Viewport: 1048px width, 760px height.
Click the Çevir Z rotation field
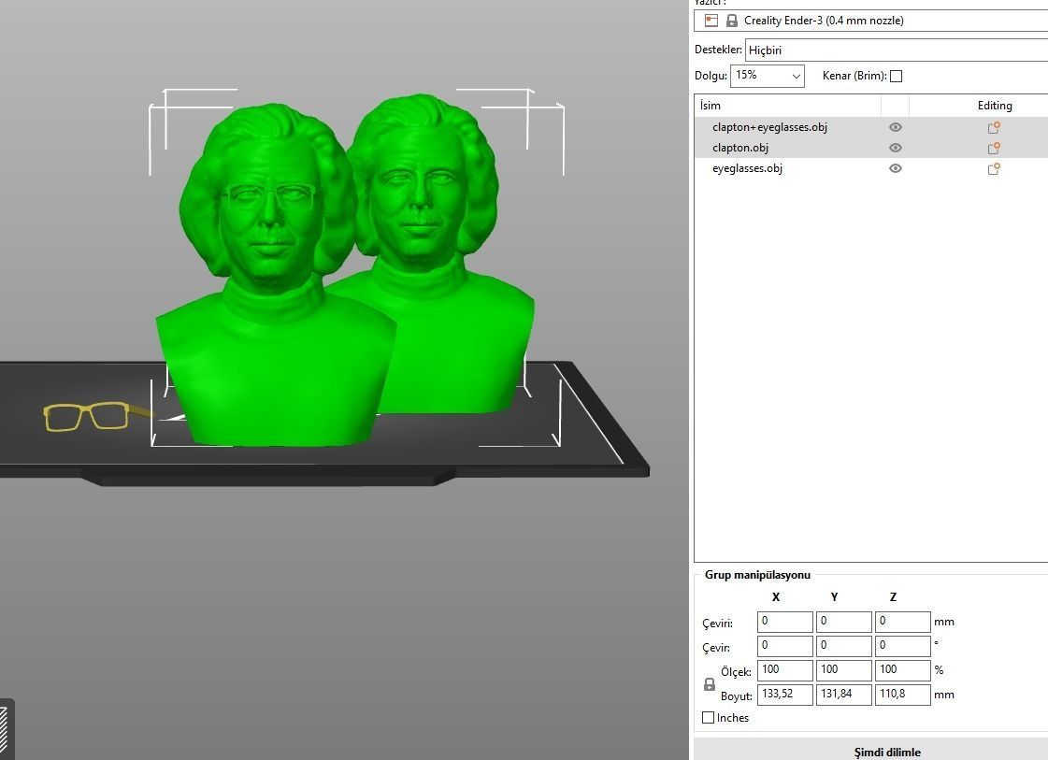902,646
